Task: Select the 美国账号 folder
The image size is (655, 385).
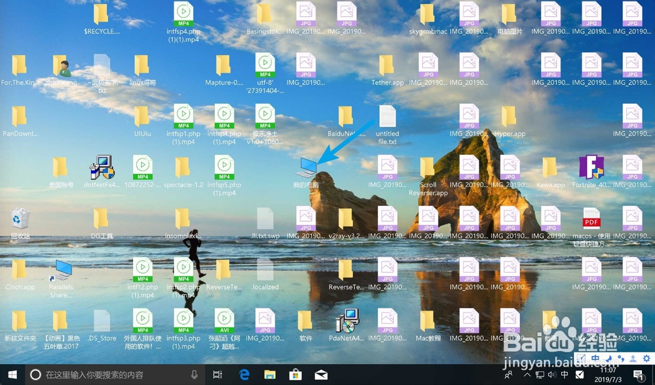Action: 61,172
